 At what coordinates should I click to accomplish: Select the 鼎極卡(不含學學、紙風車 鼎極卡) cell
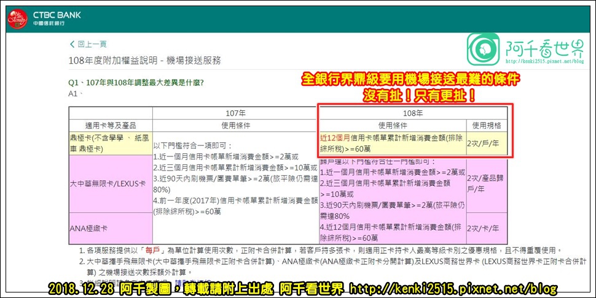(111, 143)
